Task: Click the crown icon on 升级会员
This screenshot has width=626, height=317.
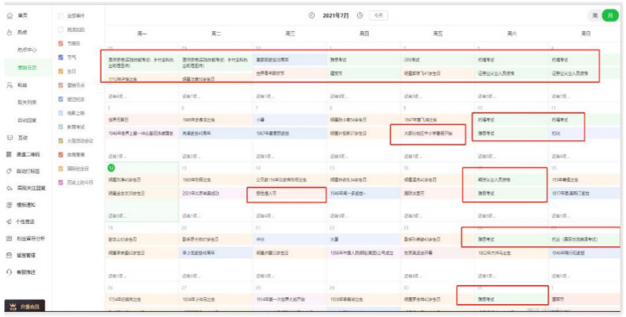Action: [x=12, y=307]
